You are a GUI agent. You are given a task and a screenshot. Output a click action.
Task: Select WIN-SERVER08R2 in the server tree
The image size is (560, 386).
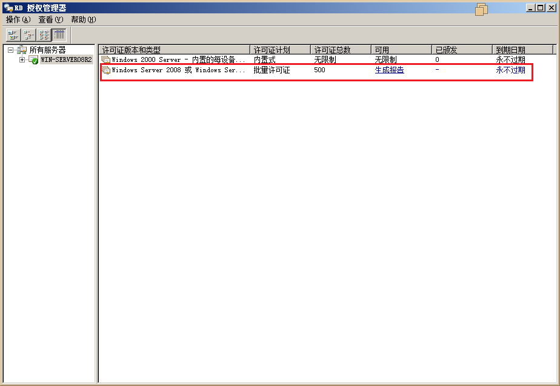(x=67, y=59)
